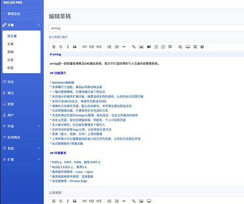Screen dimensions: 244x204
Task: Insert unordered list in main editor toolbar
Action: tap(109, 47)
